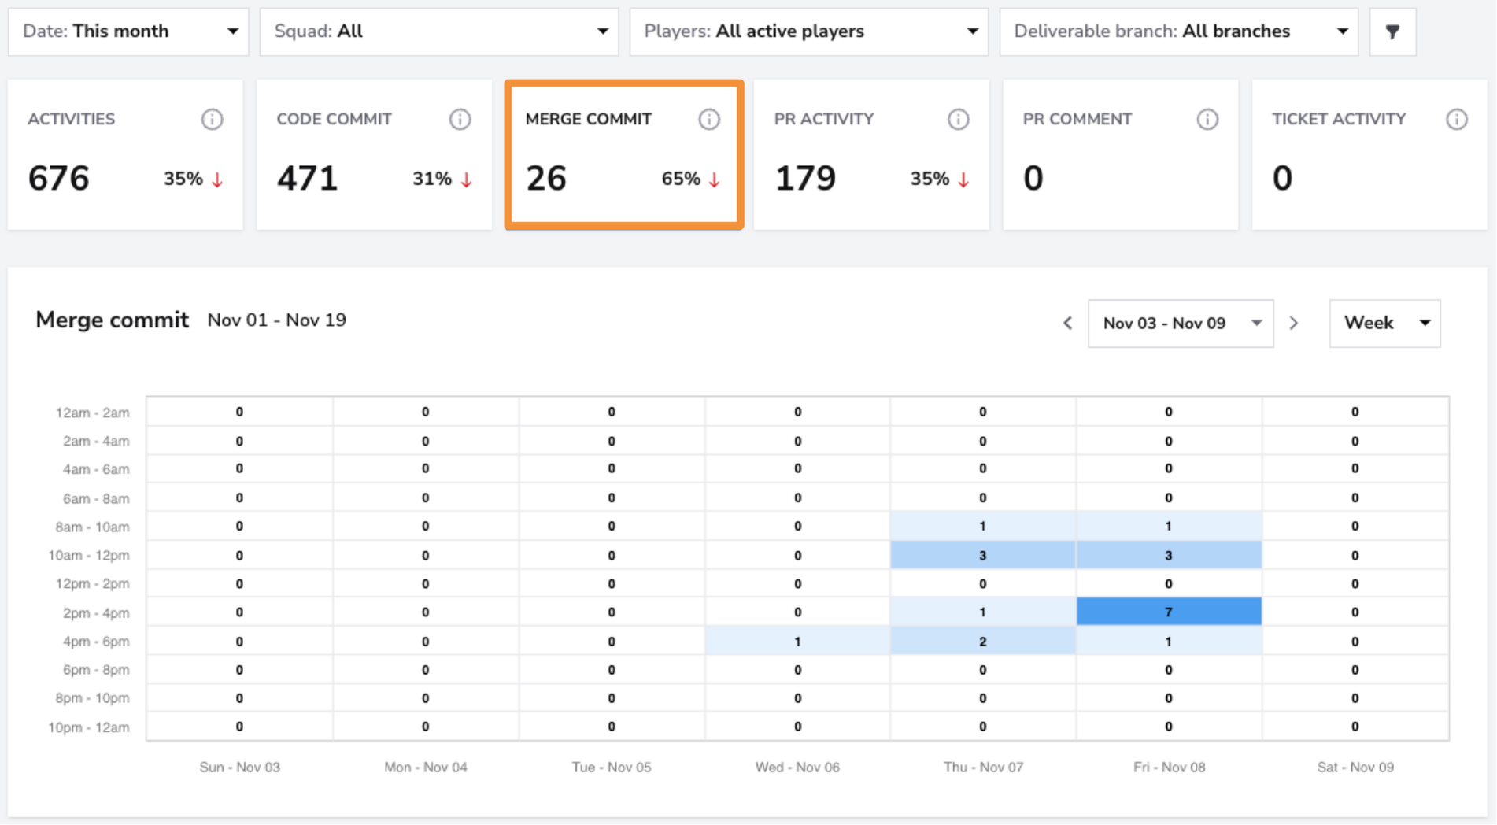Screen dimensions: 1497x825
Task: Change the Week view dropdown
Action: pyautogui.click(x=1385, y=324)
